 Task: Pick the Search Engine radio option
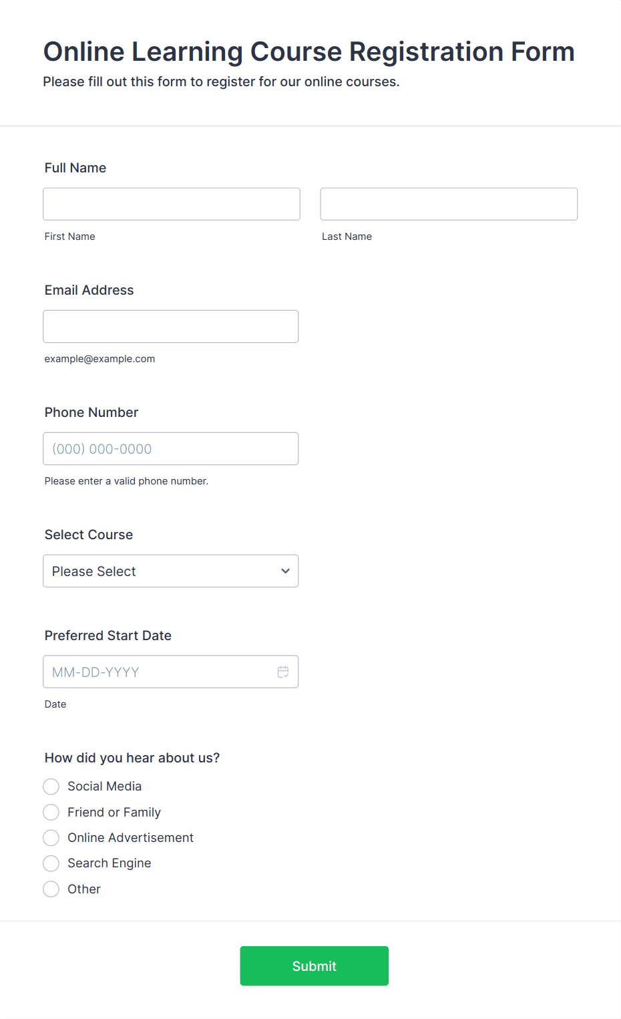coord(51,863)
